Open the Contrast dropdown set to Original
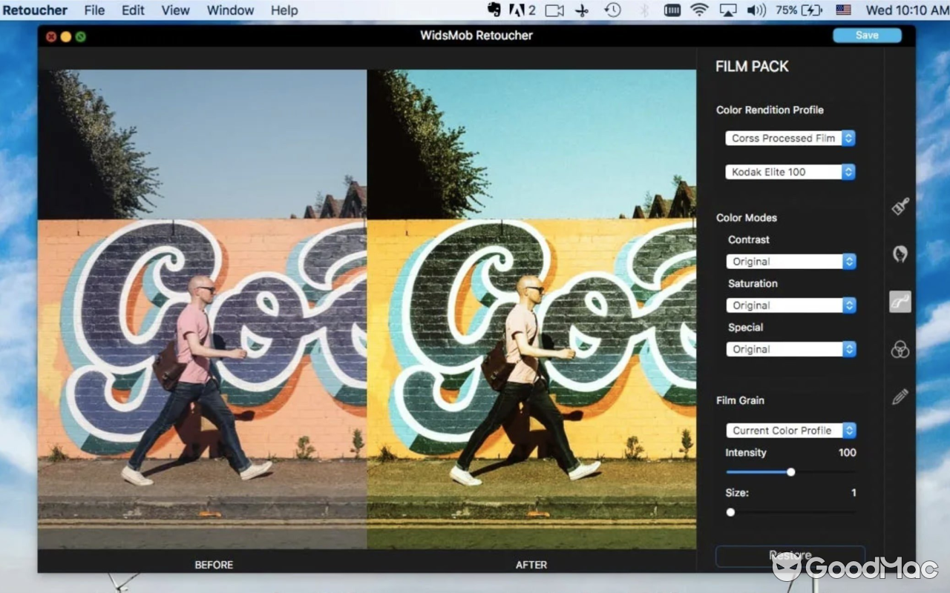Viewport: 950px width, 593px height. pos(790,261)
